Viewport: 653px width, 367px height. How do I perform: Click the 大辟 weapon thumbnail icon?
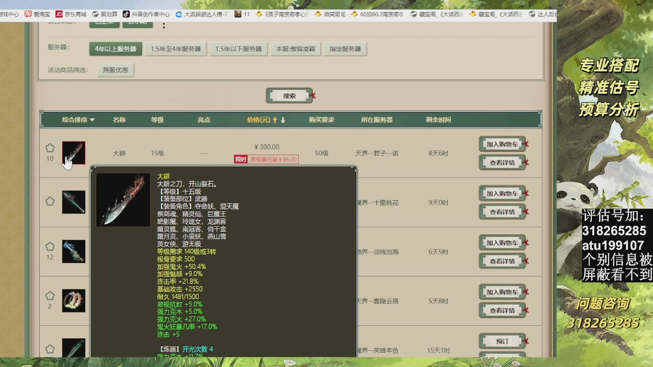pos(73,153)
